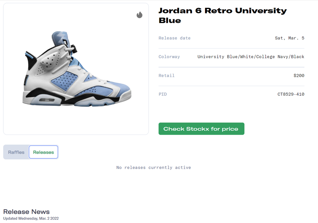
Task: Expand the Release News section
Action: (26, 212)
